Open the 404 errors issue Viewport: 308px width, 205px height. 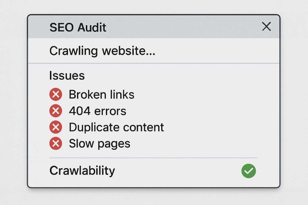97,111
